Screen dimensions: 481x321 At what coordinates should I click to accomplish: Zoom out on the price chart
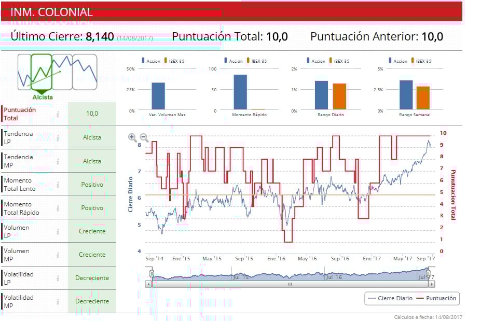click(x=144, y=137)
